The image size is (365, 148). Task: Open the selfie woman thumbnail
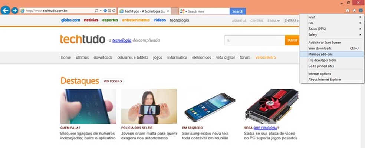(x=149, y=106)
